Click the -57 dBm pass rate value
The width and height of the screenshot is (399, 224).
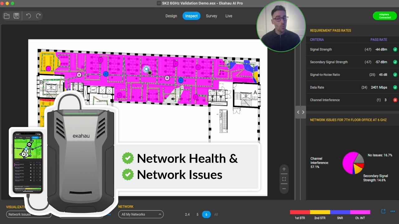[x=381, y=62]
